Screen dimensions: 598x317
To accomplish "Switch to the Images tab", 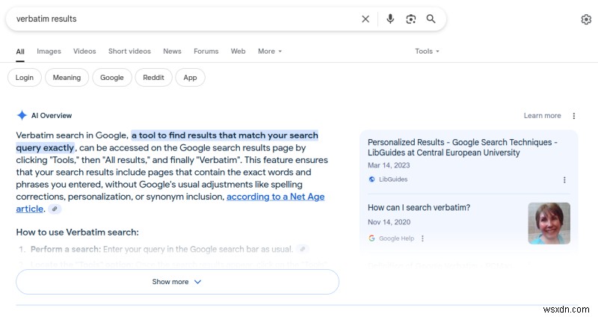I will tap(49, 51).
